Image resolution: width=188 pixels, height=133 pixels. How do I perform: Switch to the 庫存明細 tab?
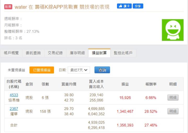(77, 53)
